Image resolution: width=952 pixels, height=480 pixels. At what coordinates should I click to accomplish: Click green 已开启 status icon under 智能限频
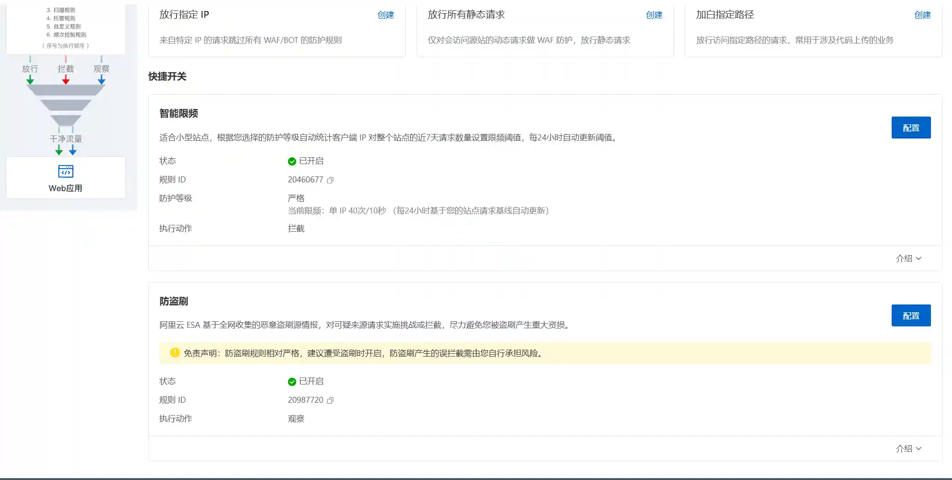(x=292, y=161)
